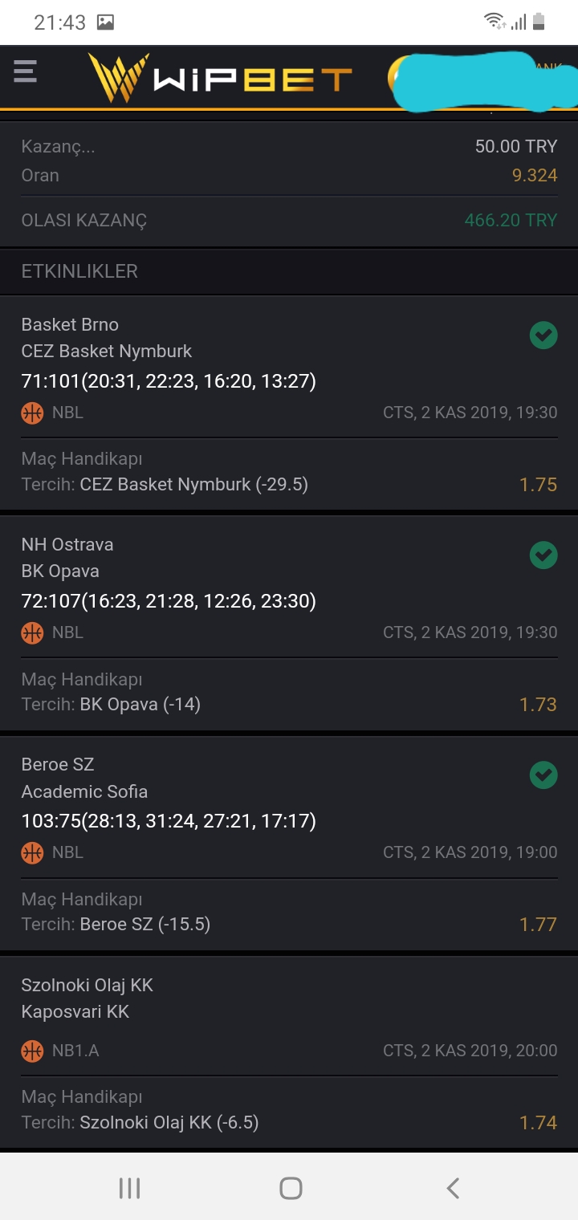This screenshot has height=1220, width=578.
Task: Tap the total Oran value 9.324
Action: coord(535,175)
